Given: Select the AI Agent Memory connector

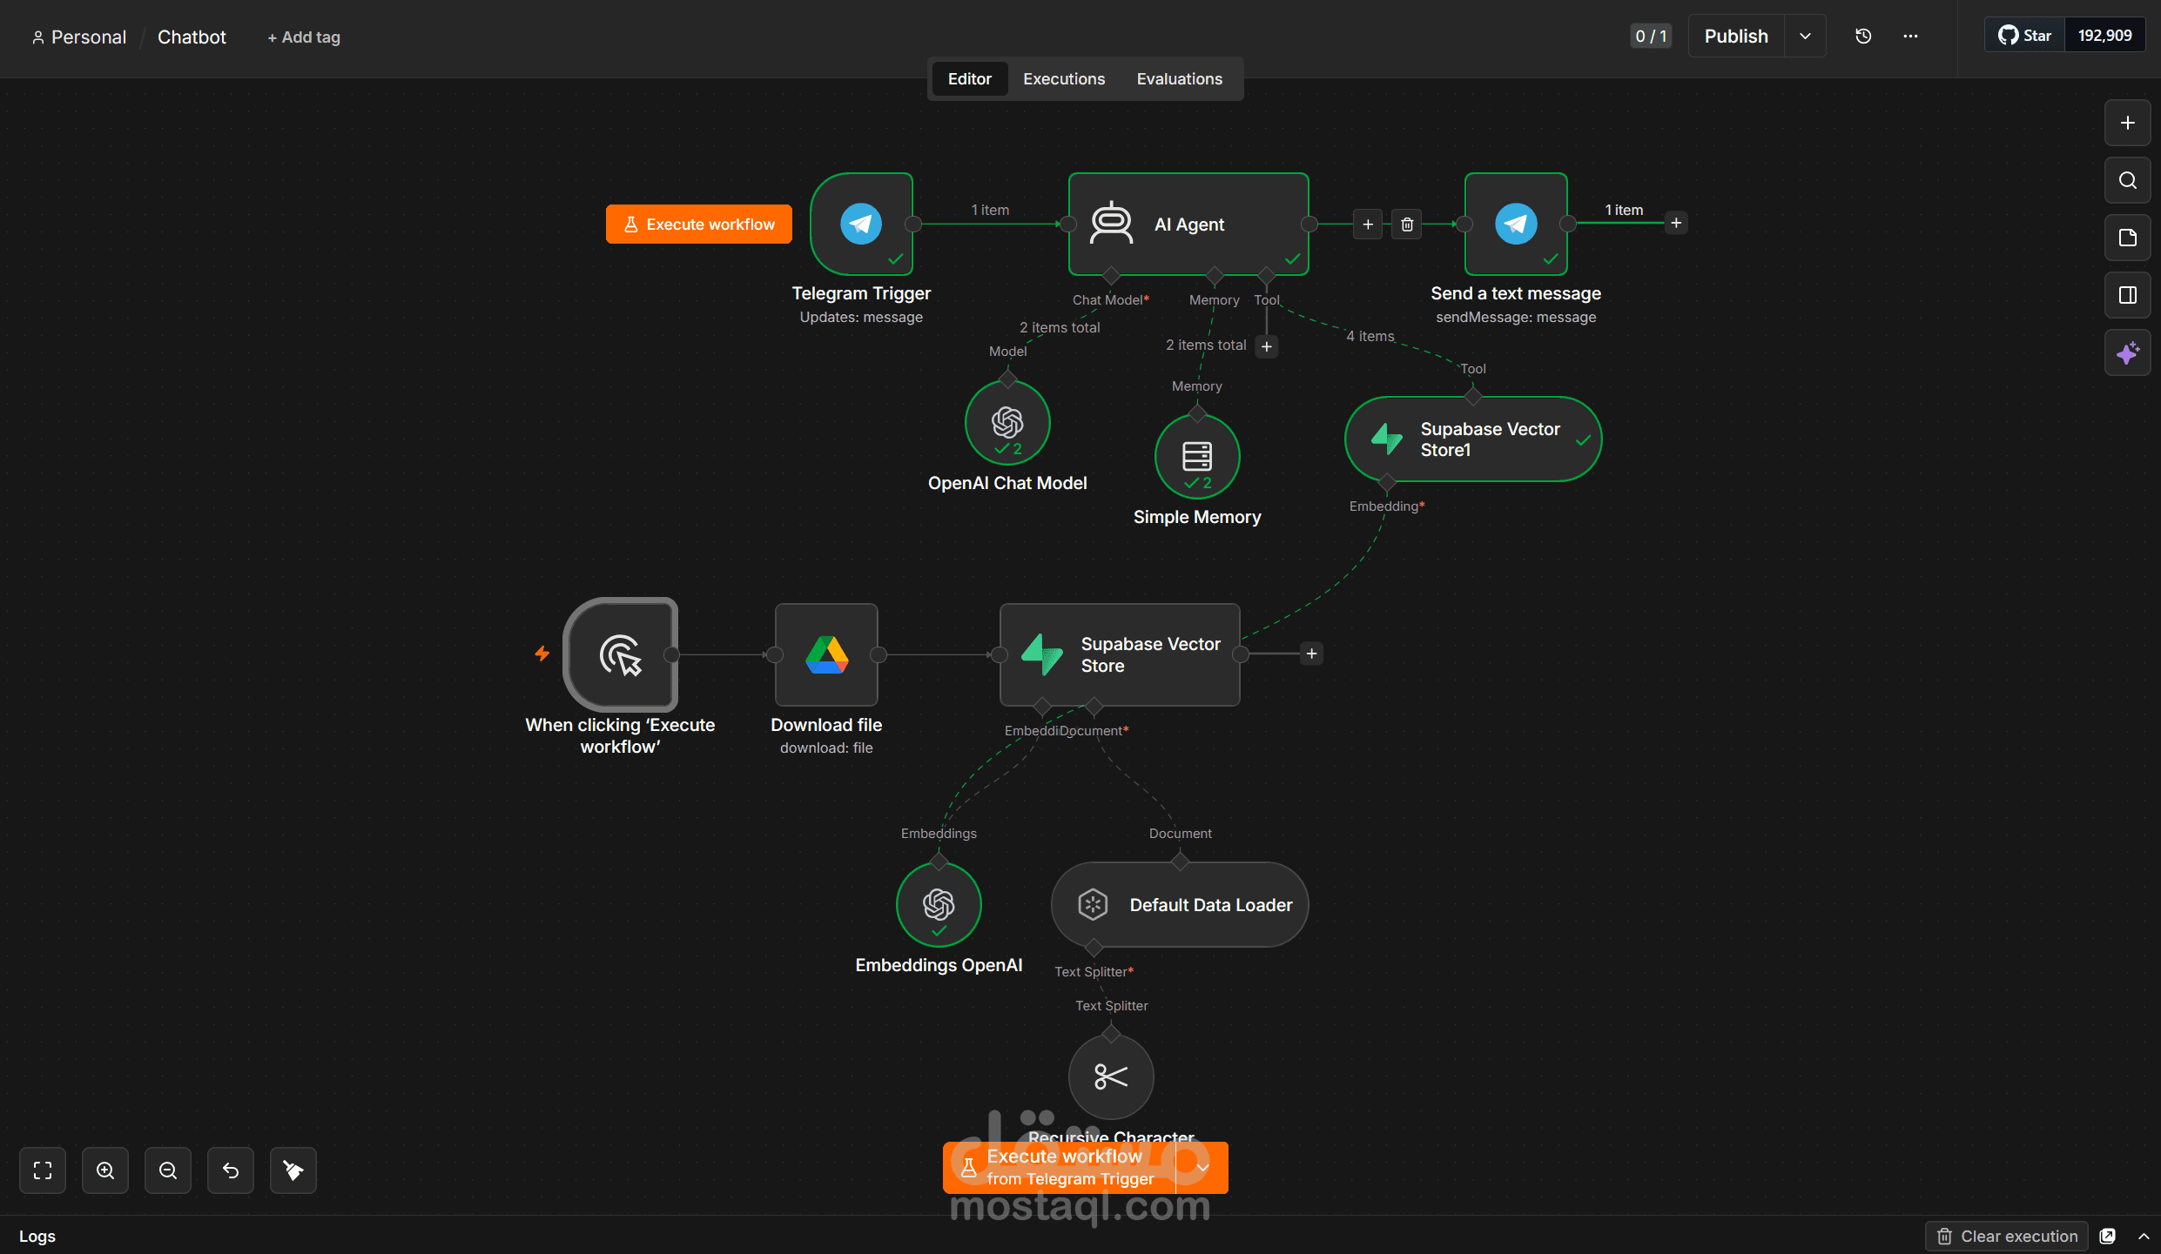Looking at the screenshot, I should (x=1215, y=276).
